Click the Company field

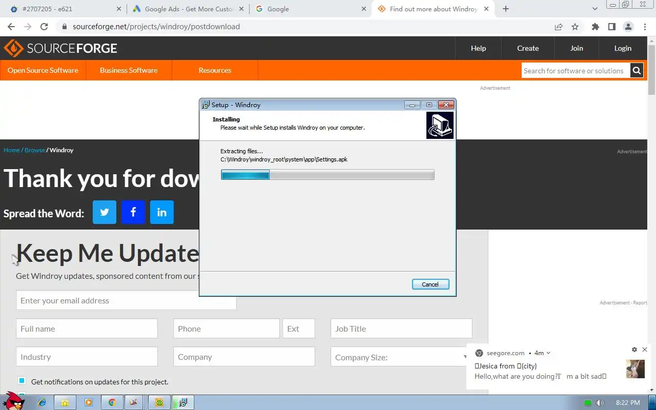coord(244,357)
